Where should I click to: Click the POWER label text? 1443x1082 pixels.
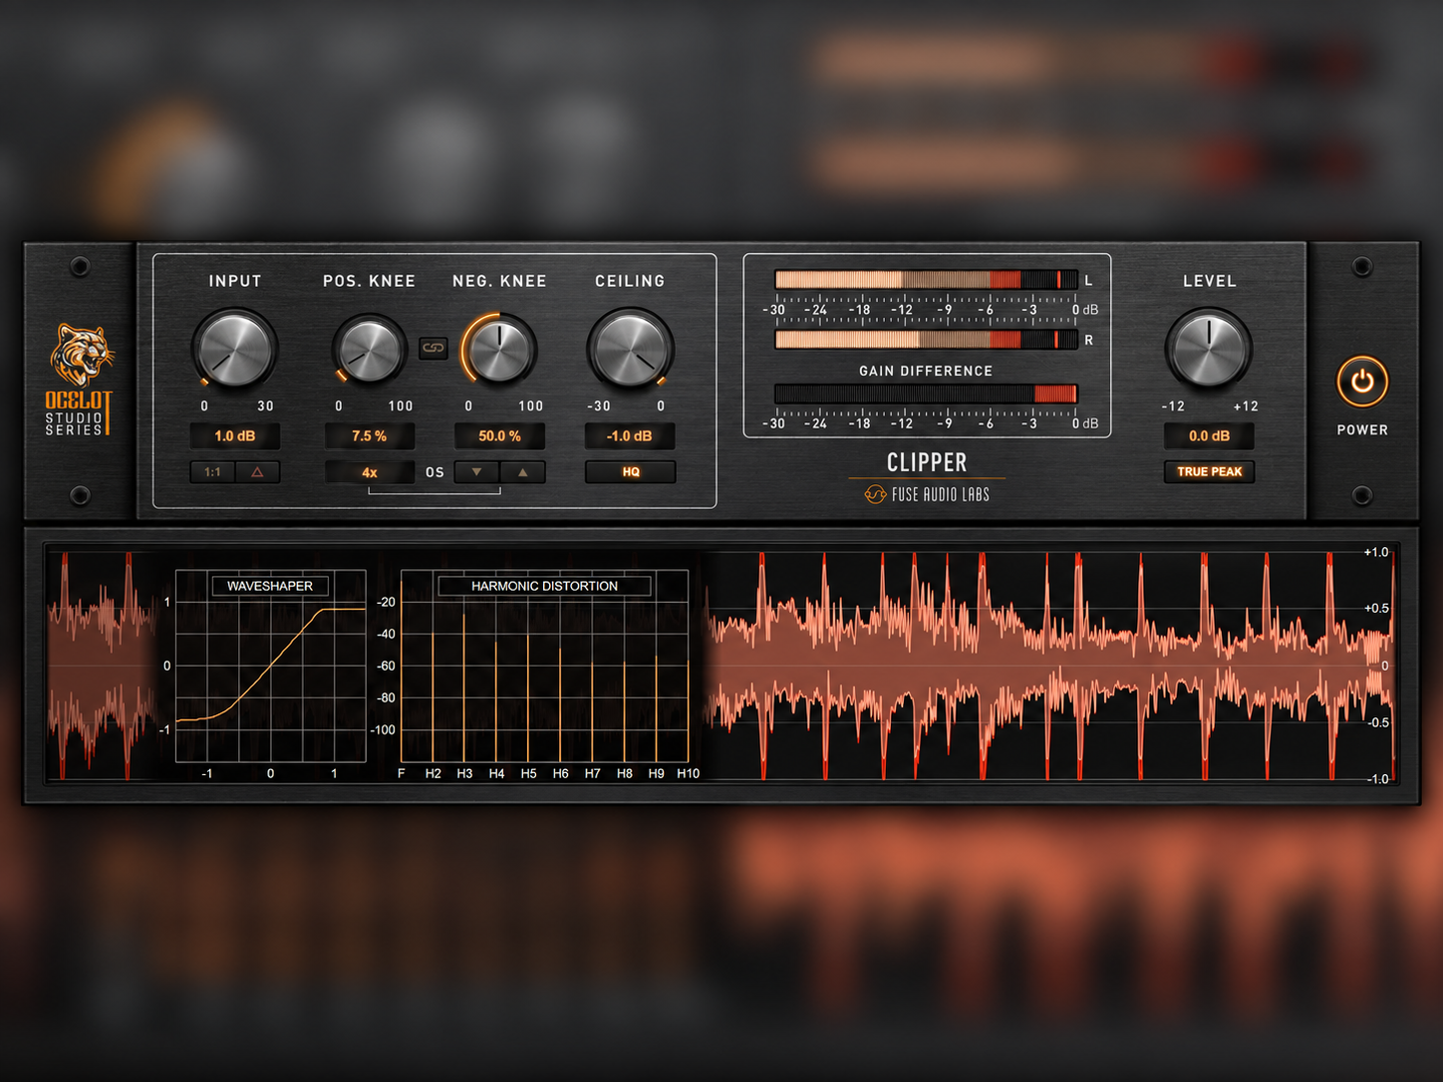click(1362, 430)
